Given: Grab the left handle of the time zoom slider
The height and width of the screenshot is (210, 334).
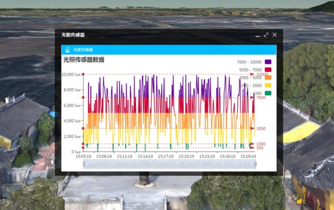Looking at the screenshot, I should pyautogui.click(x=84, y=164).
